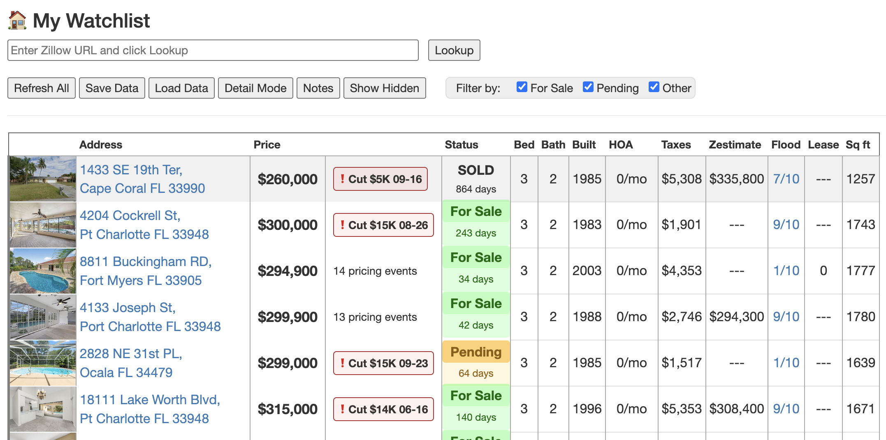Open the 18111 Lake Worth Blvd listing link
This screenshot has width=886, height=440.
[150, 409]
